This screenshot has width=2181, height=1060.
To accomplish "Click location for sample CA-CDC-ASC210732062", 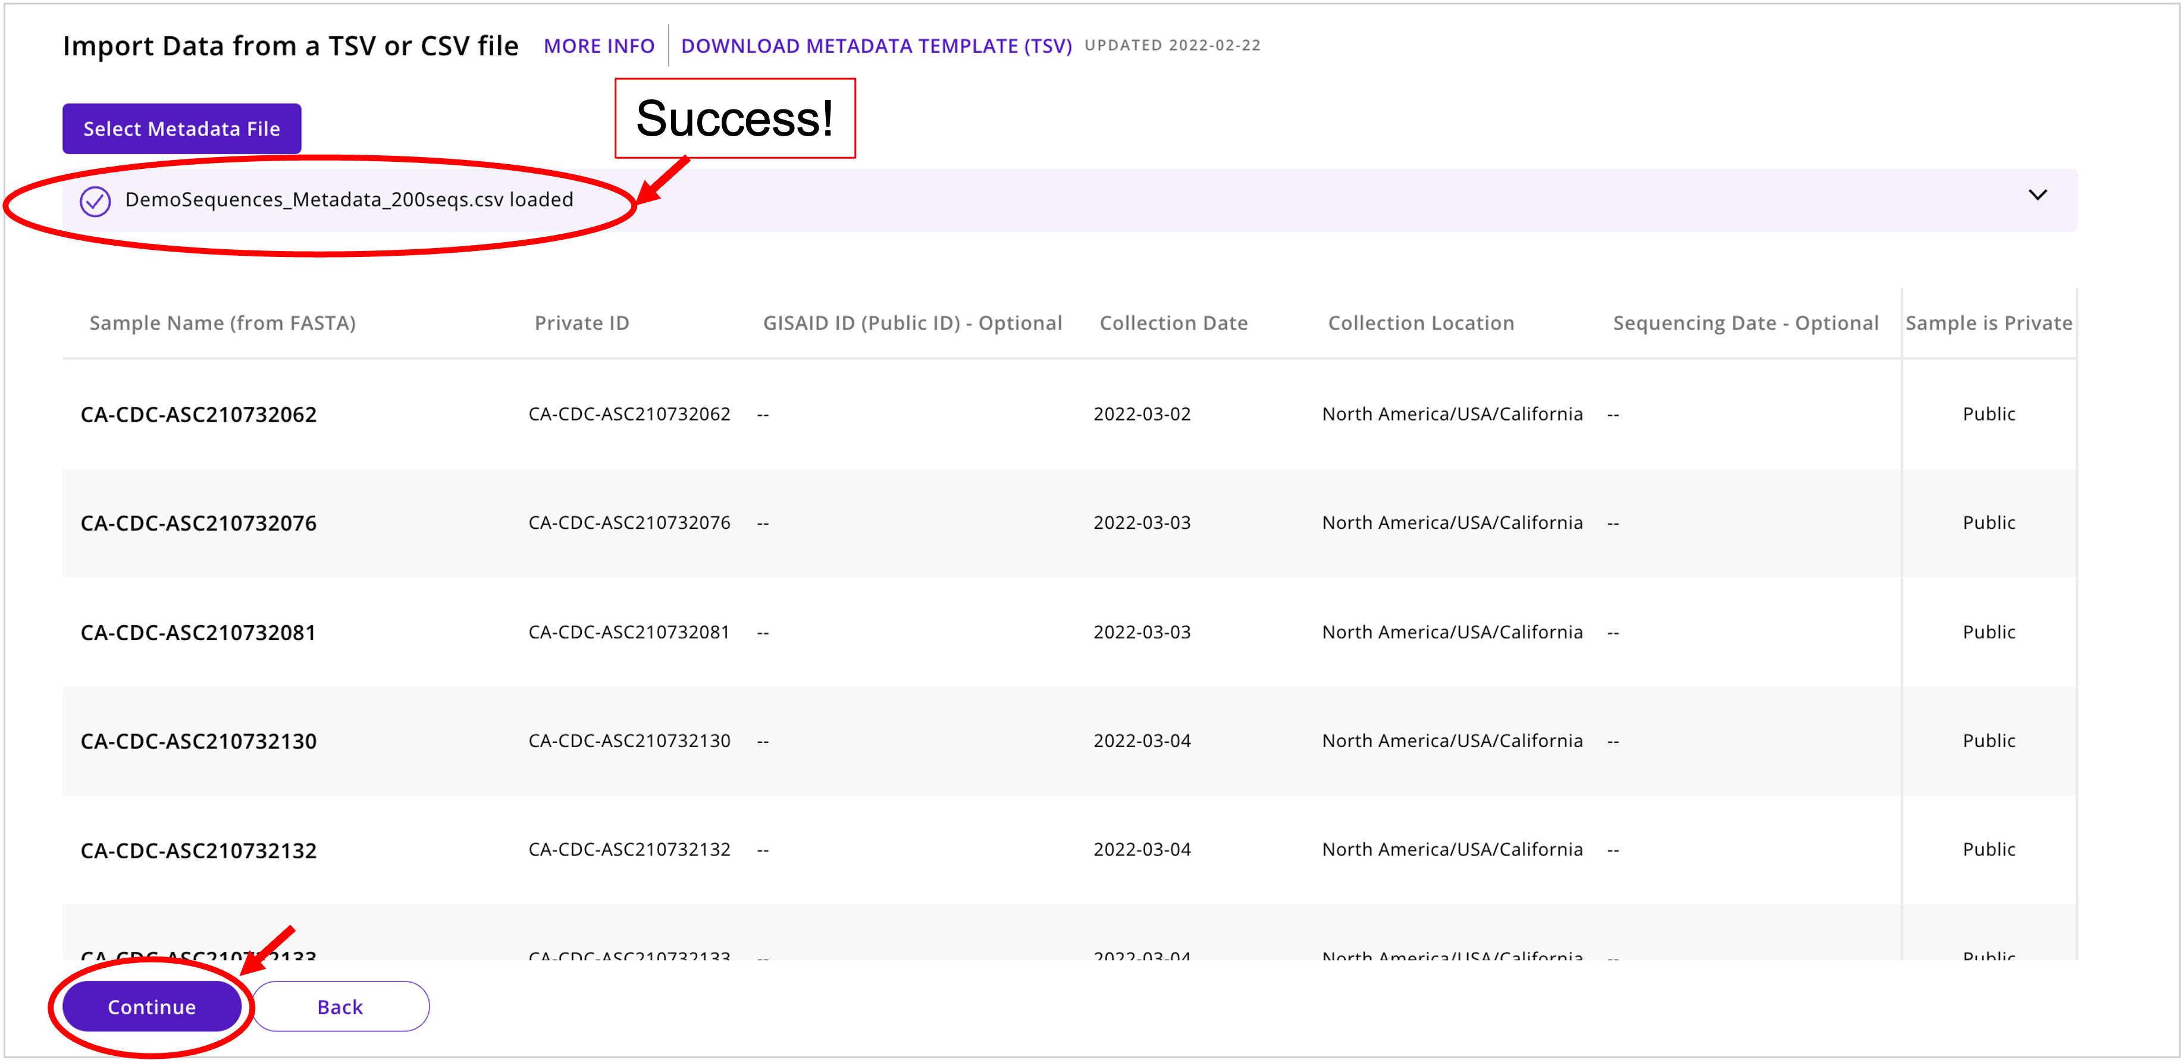I will click(1452, 414).
